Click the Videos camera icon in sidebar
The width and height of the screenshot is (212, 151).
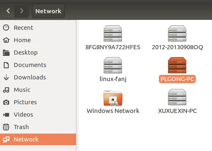tap(6, 115)
